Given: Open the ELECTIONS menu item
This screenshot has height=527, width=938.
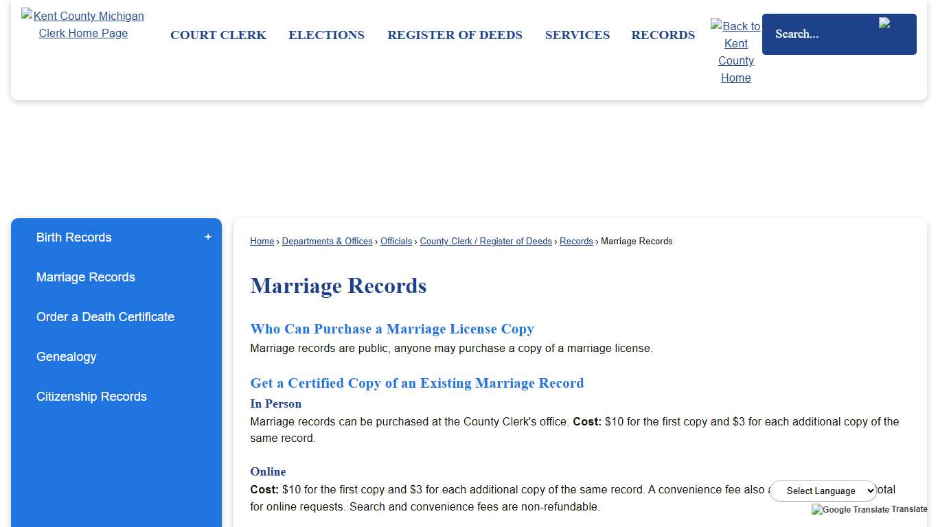Looking at the screenshot, I should pos(326,35).
